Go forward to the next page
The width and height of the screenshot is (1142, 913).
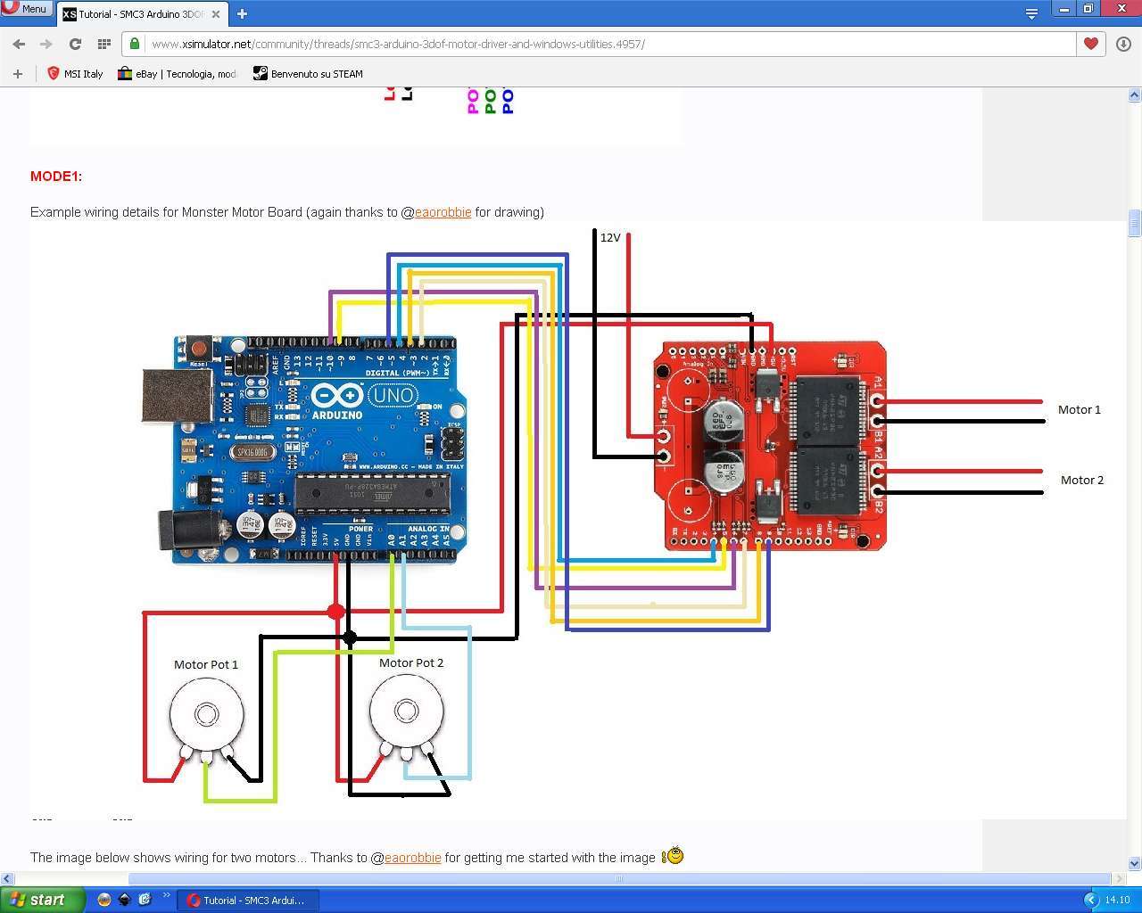point(46,44)
